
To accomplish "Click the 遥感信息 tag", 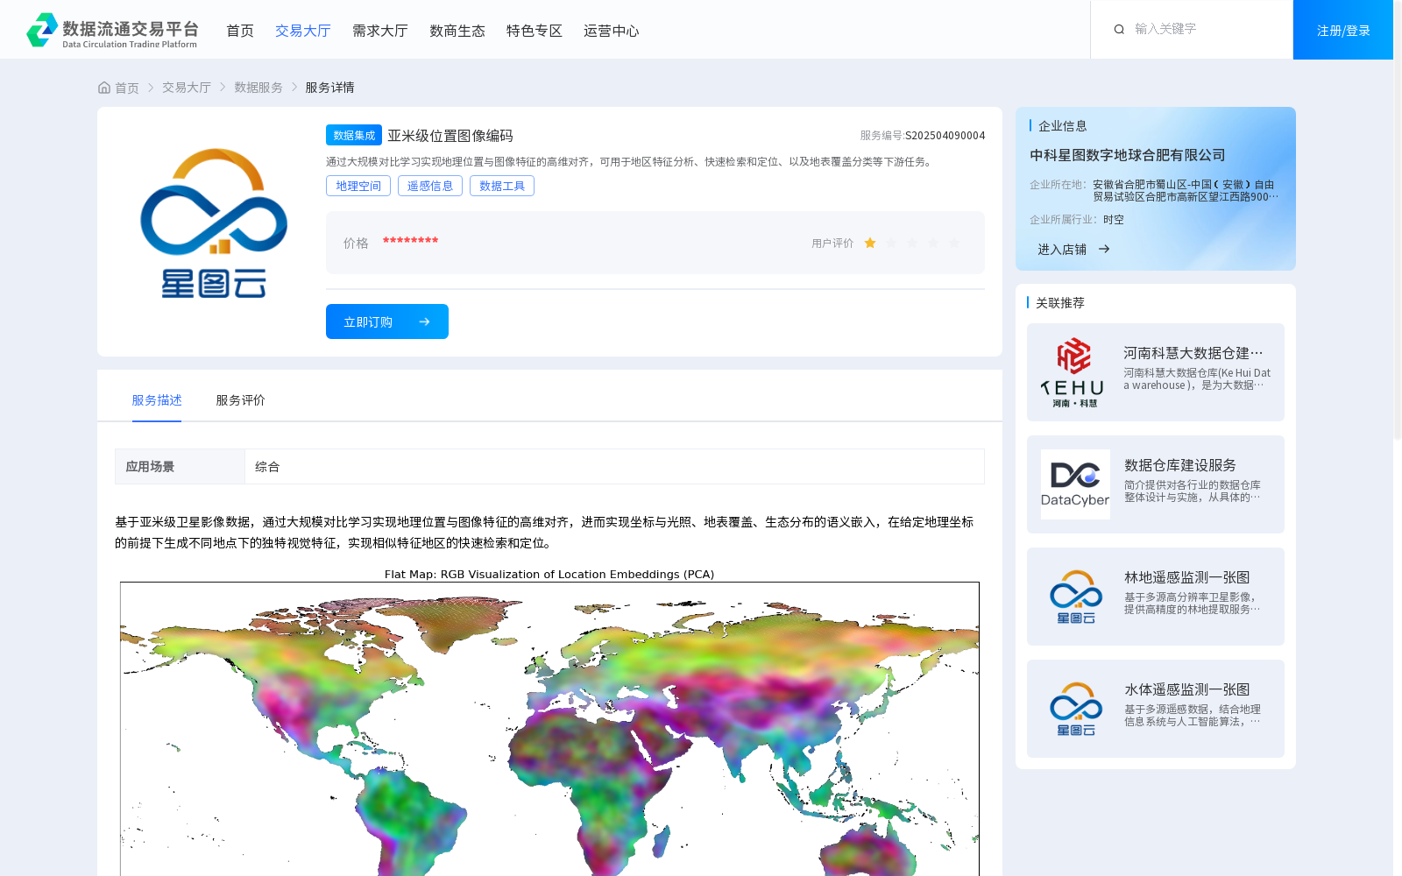I will click(430, 186).
